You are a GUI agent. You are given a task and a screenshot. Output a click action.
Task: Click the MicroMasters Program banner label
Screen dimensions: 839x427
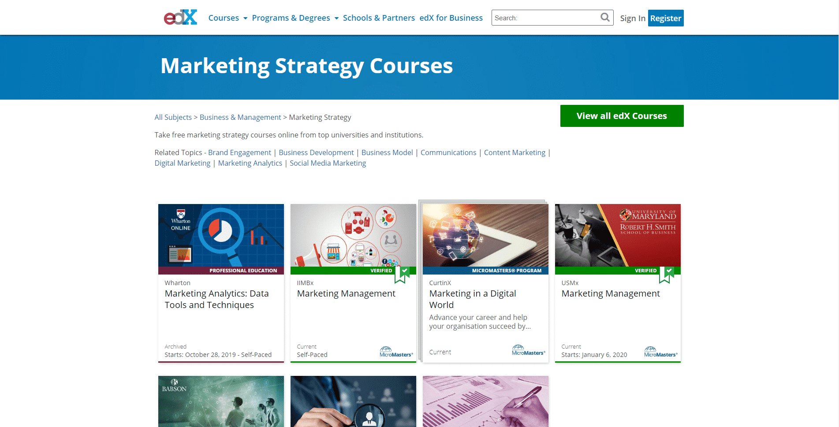(507, 271)
